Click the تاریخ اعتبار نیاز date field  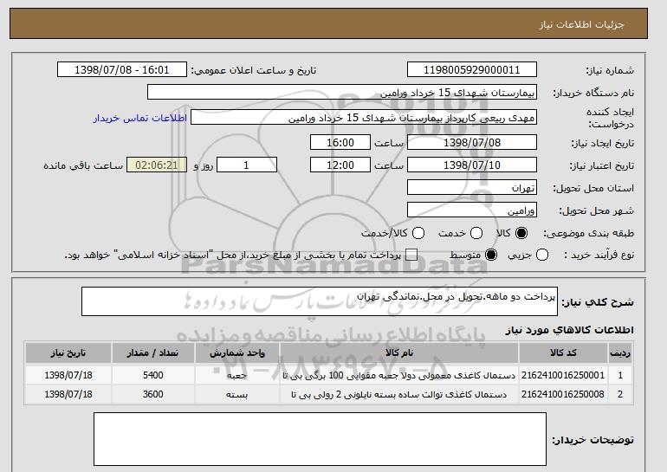472,165
